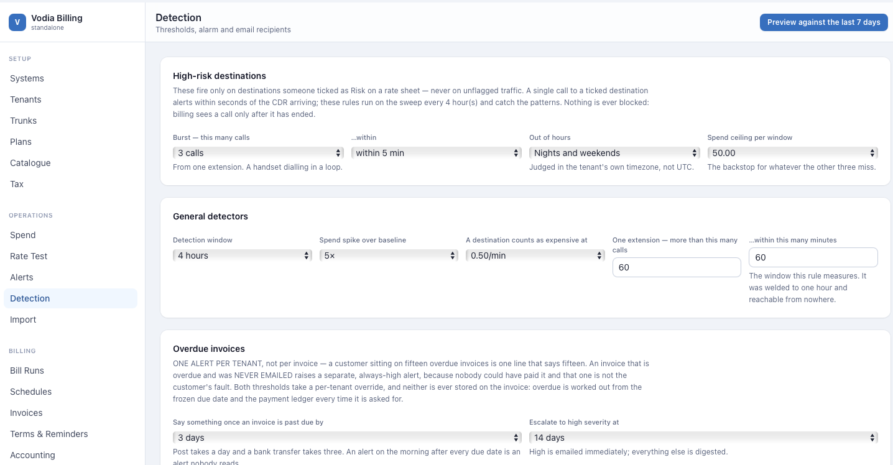
Task: Select the Detection sidebar item
Action: pos(70,298)
